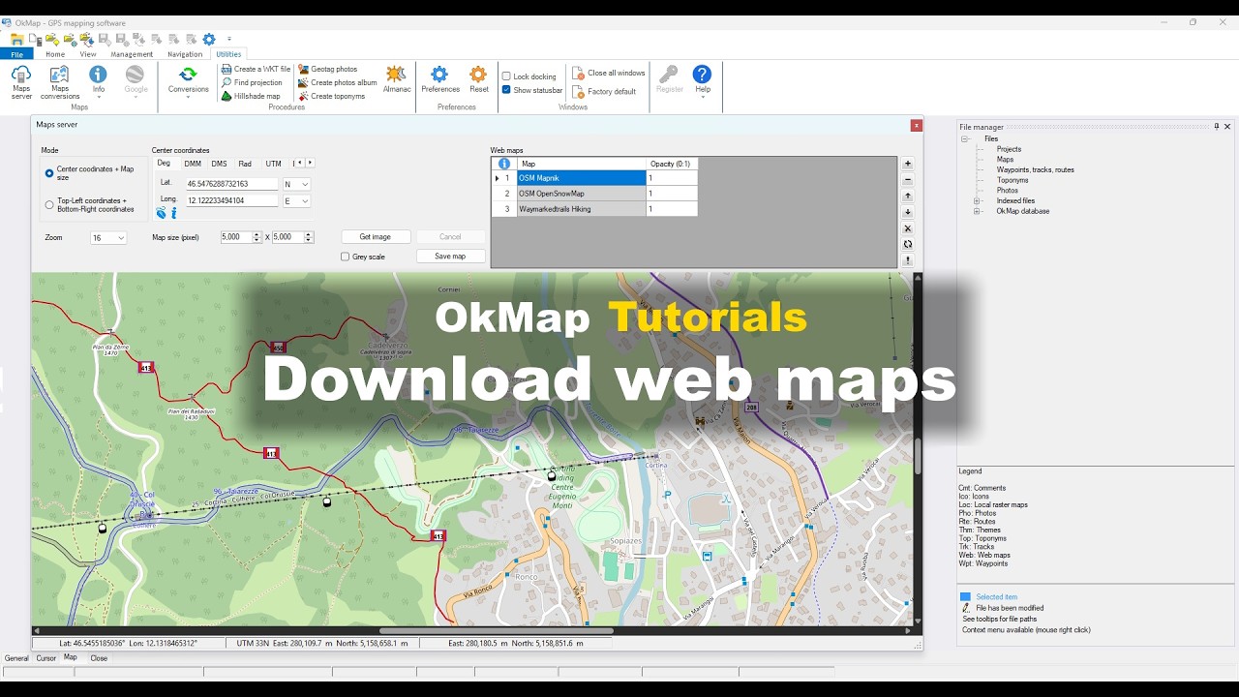Switch to the Home ribbon tab
Image resolution: width=1239 pixels, height=697 pixels.
55,54
